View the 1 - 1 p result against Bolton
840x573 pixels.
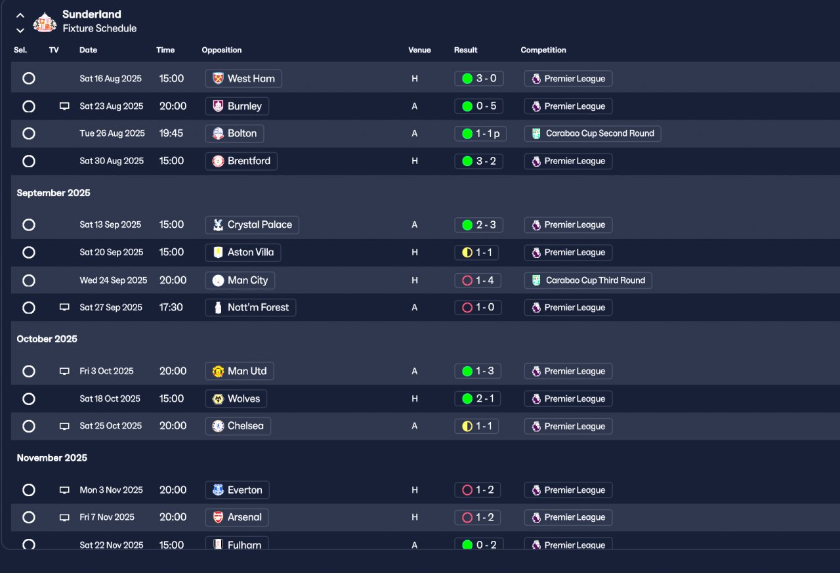[480, 133]
